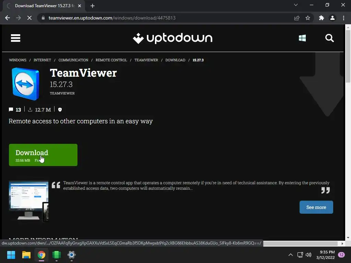351x263 pixels.
Task: Open the Uptodown site search
Action: [x=329, y=38]
